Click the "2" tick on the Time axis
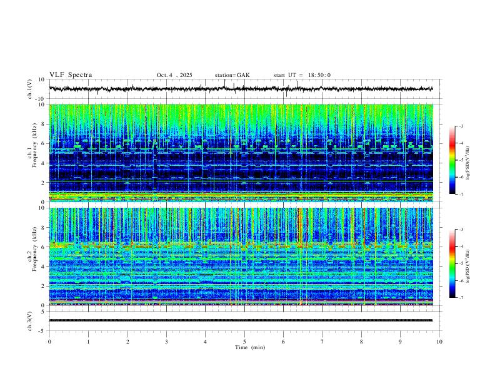The height and width of the screenshot is (383, 495). pyautogui.click(x=127, y=342)
